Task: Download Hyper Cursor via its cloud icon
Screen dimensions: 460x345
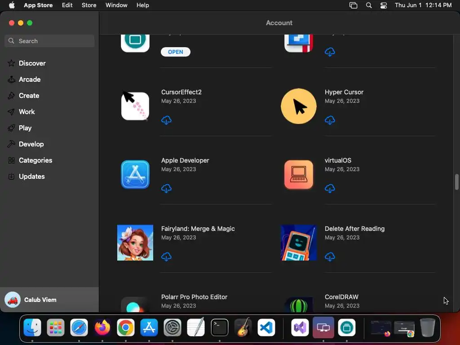Action: click(x=330, y=120)
